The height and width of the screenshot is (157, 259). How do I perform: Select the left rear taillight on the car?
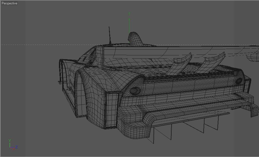click(135, 91)
